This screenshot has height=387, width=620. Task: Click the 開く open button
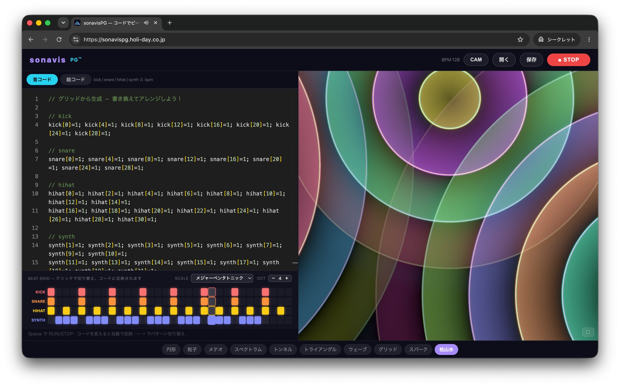click(504, 60)
